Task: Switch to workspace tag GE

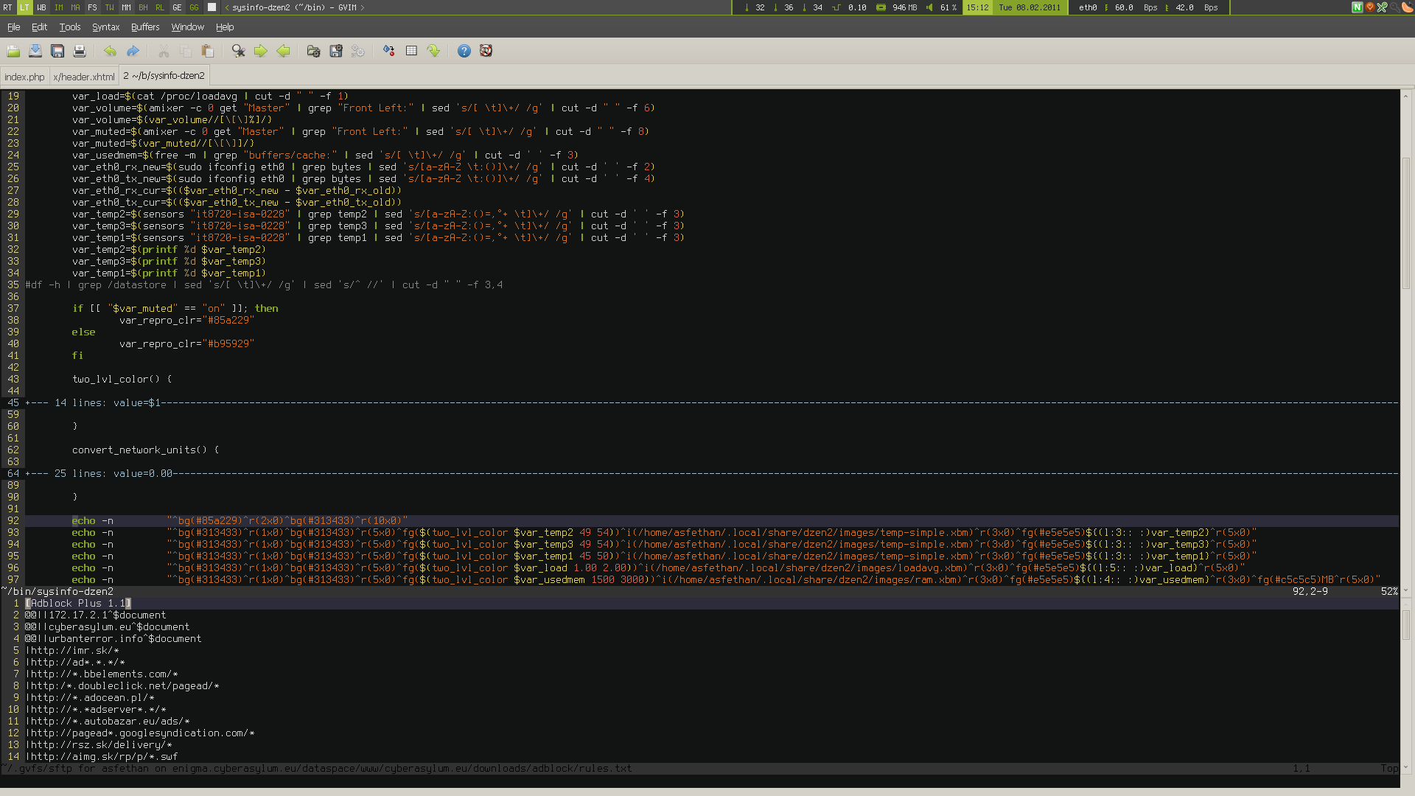Action: [x=177, y=7]
